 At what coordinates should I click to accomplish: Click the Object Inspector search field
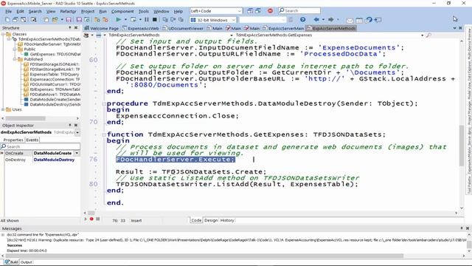pos(40,146)
